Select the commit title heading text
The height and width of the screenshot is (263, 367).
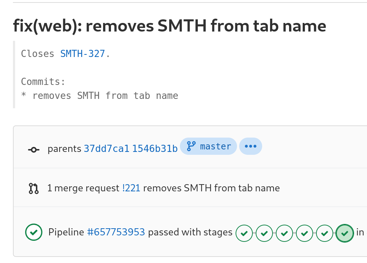169,25
